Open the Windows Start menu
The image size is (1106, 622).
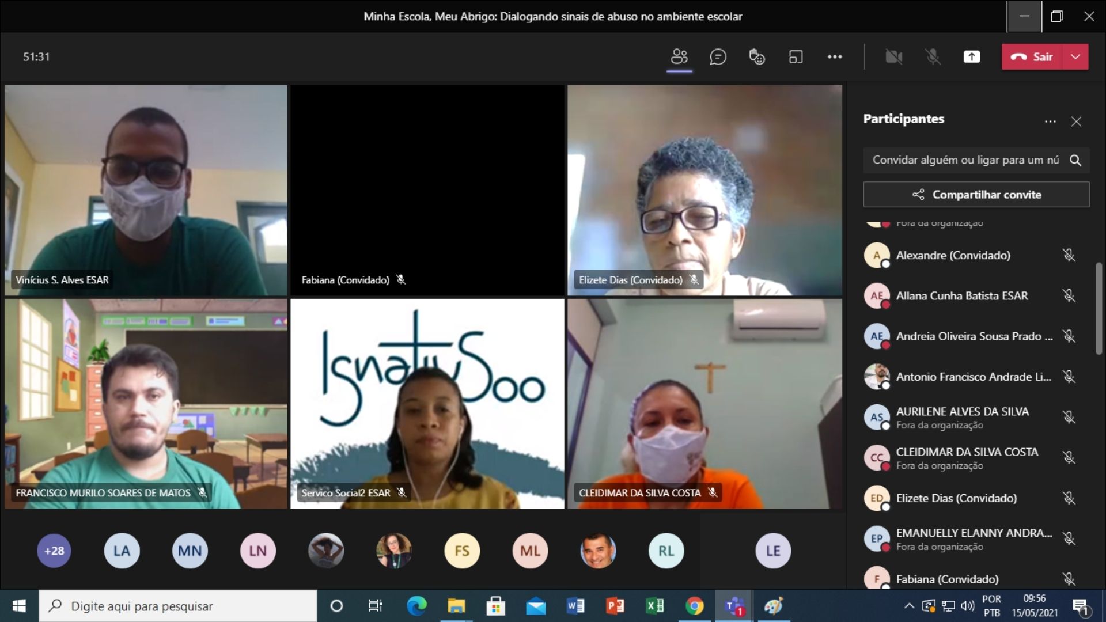tap(19, 606)
